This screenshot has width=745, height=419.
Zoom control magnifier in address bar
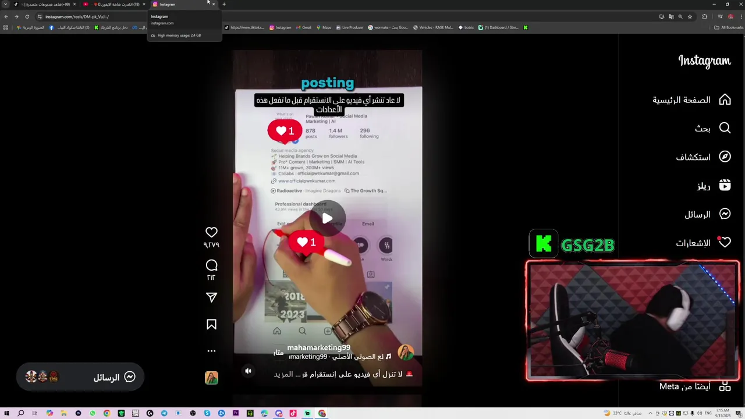tap(680, 16)
